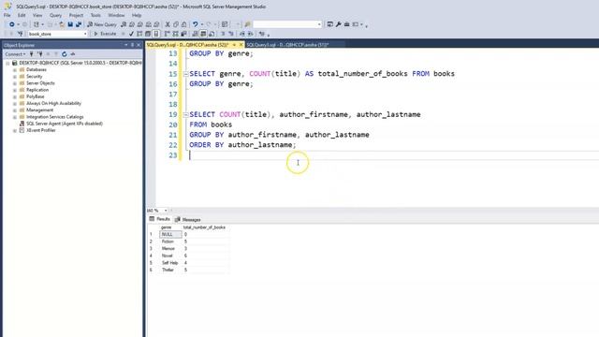Expand the Management node
This screenshot has width=599, height=337.
[15, 110]
